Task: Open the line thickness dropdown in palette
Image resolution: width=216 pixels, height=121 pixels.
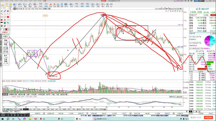Action: [x=4, y=29]
